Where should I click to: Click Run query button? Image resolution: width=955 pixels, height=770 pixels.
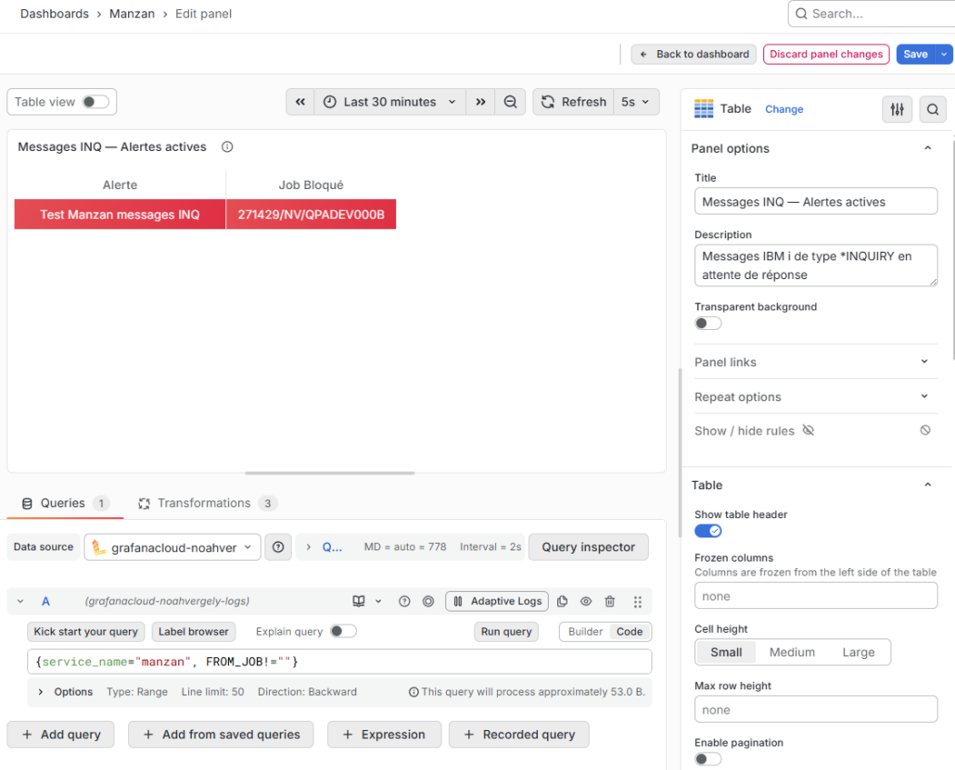click(x=505, y=631)
